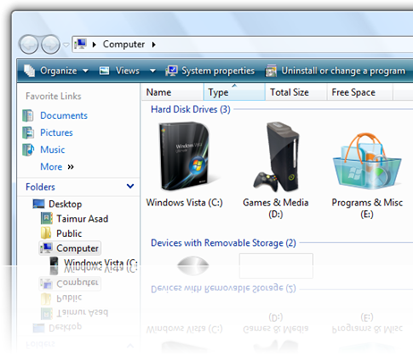This screenshot has height=354, width=413.
Task: Click the System properties icon
Action: pyautogui.click(x=172, y=71)
